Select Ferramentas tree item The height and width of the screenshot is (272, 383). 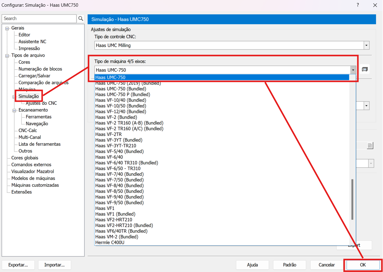38,117
